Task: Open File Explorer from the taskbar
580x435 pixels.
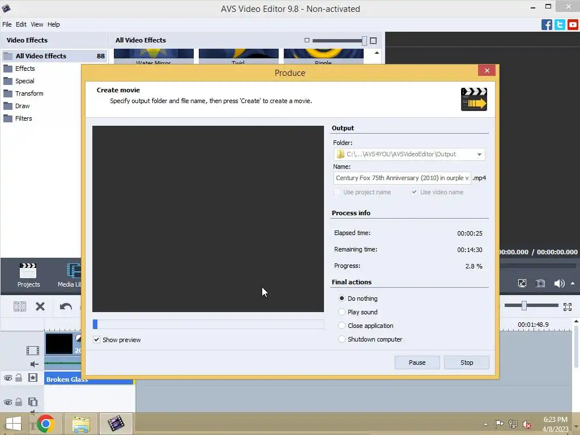Action: click(81, 424)
